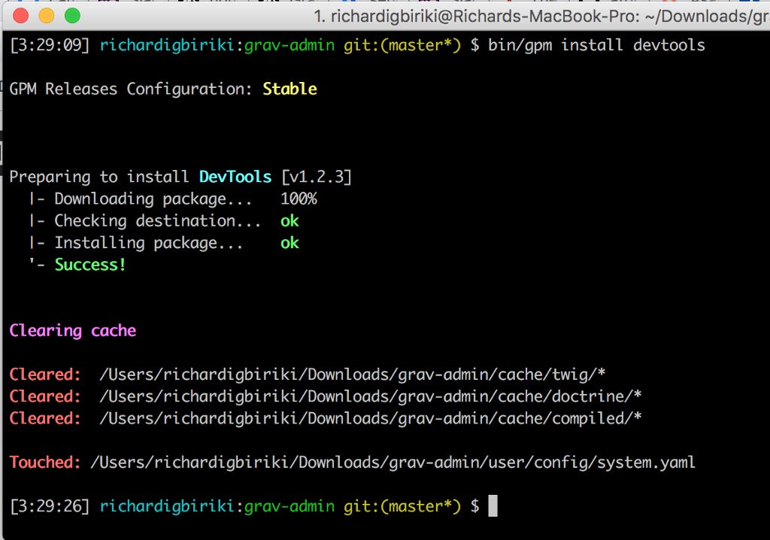Click 'Downloading package...' line
Viewport: 770px width, 540px height.
[153, 199]
